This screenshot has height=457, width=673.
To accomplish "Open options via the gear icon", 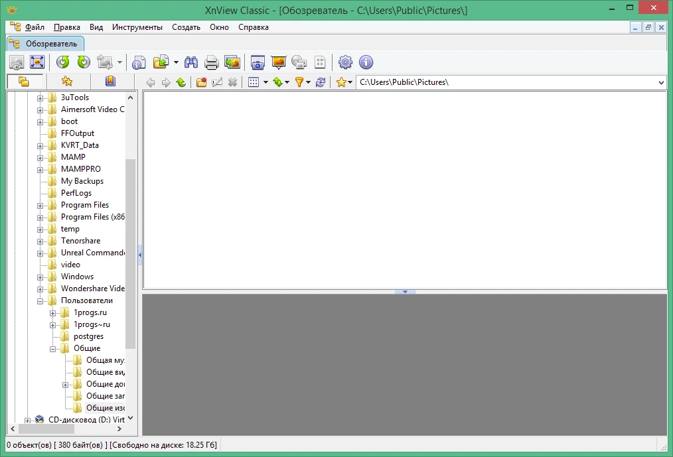I will tap(346, 62).
